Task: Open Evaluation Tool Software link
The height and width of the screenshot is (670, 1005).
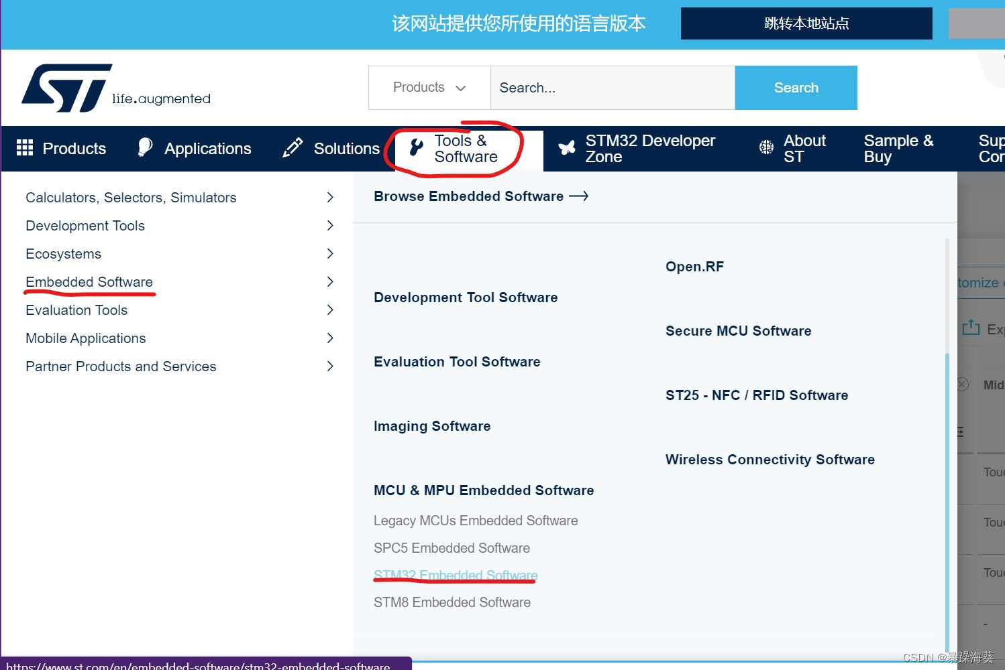Action: [457, 362]
